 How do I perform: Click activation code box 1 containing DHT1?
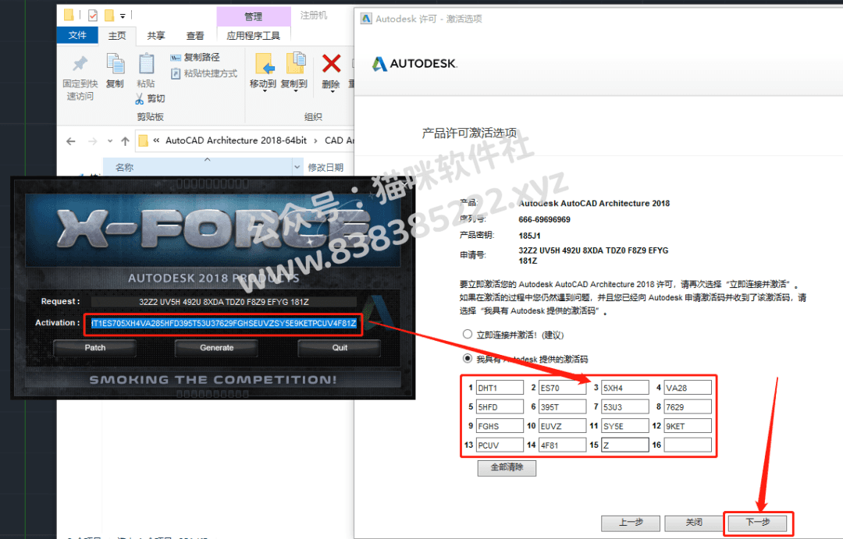(500, 388)
